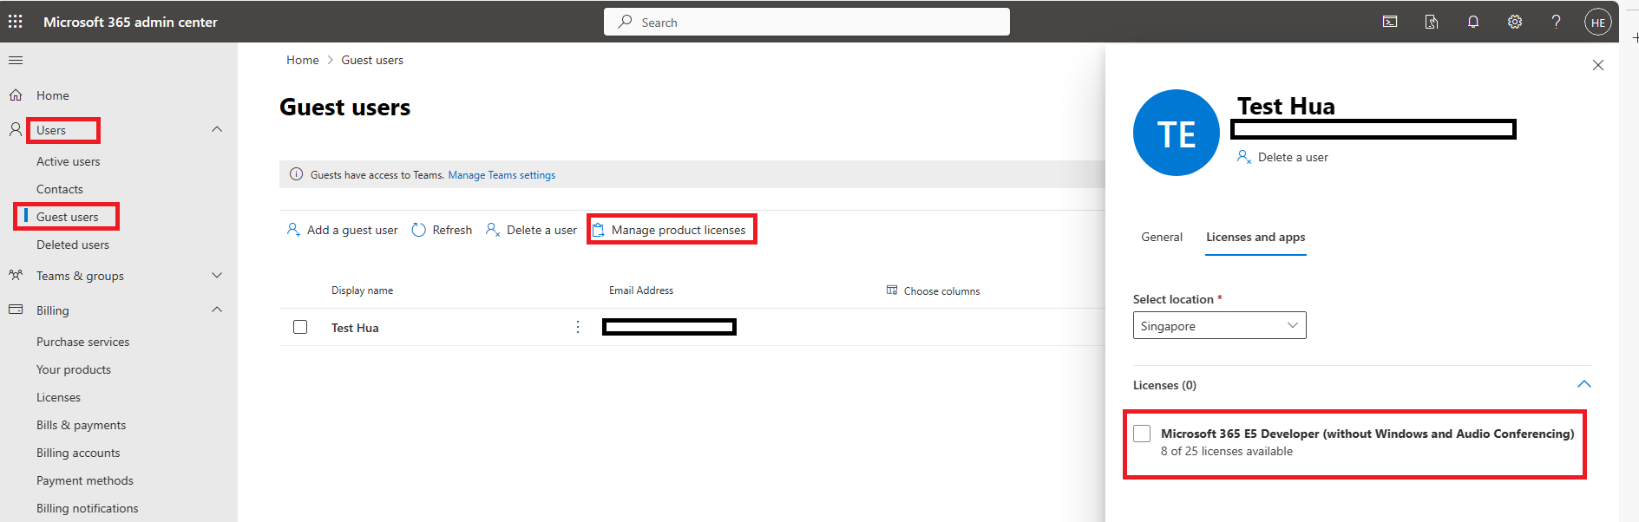The width and height of the screenshot is (1639, 522).
Task: Open Your products under Billing
Action: point(74,369)
